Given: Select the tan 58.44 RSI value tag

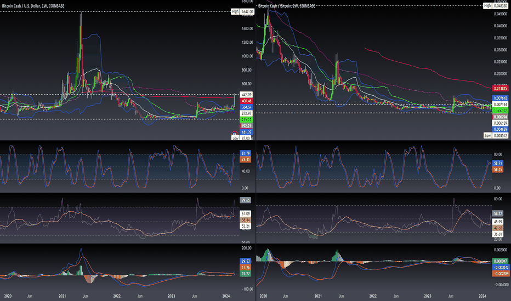Looking at the screenshot, I should coord(246,221).
